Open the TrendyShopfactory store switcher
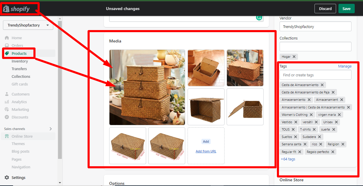Viewport: 363px width, 186px height. tap(28, 25)
